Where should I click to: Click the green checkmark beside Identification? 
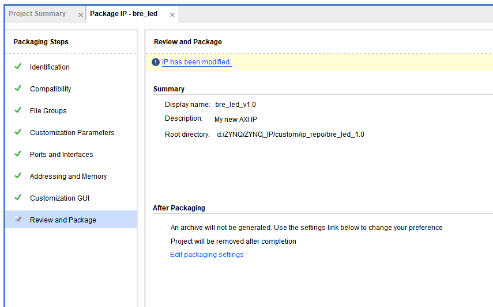point(18,66)
